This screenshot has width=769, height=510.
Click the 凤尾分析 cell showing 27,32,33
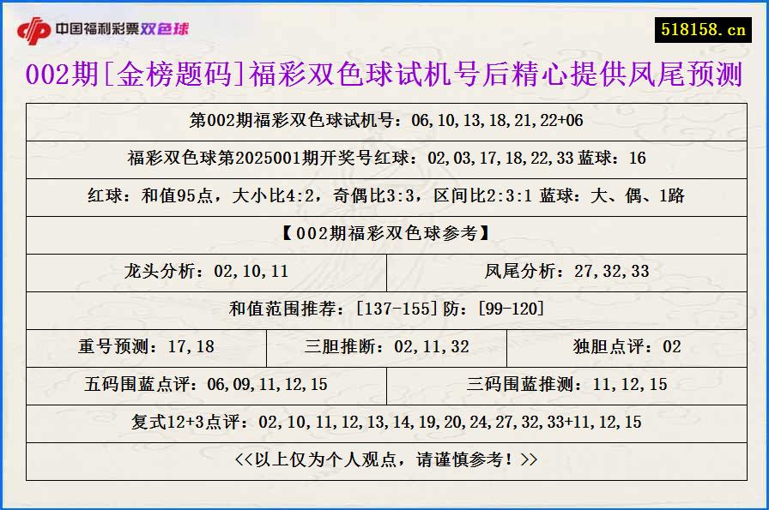566,273
